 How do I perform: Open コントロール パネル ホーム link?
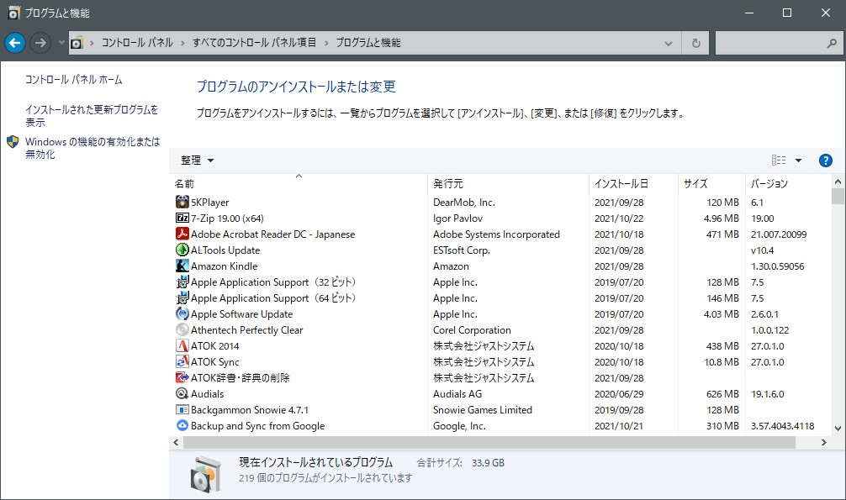pos(73,79)
